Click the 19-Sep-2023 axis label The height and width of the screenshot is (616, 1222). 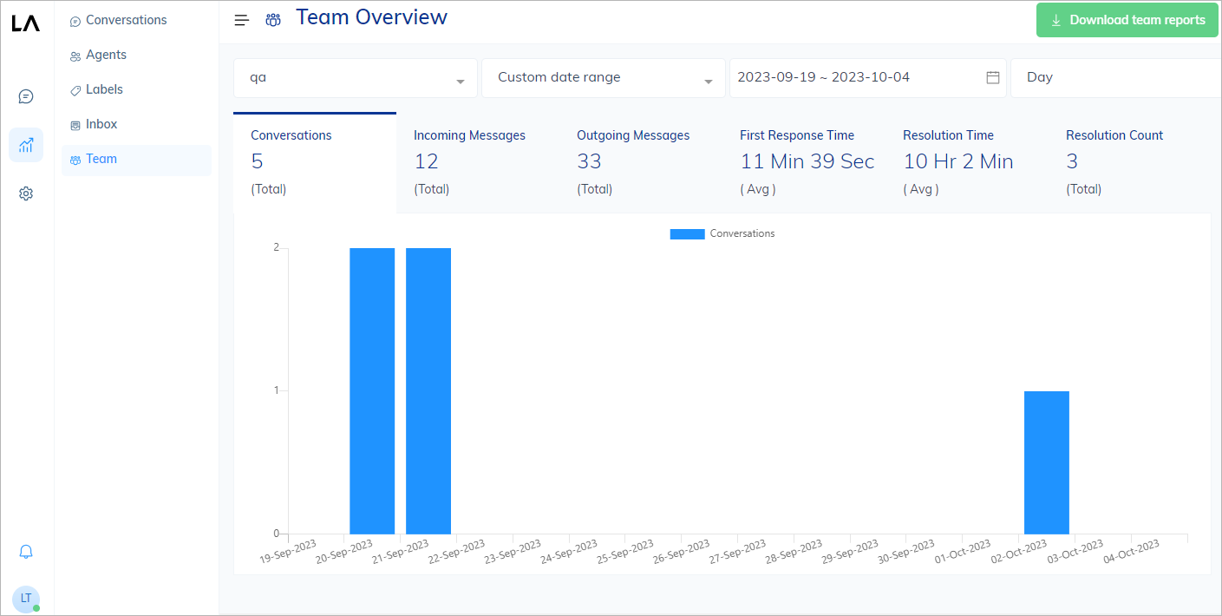288,552
